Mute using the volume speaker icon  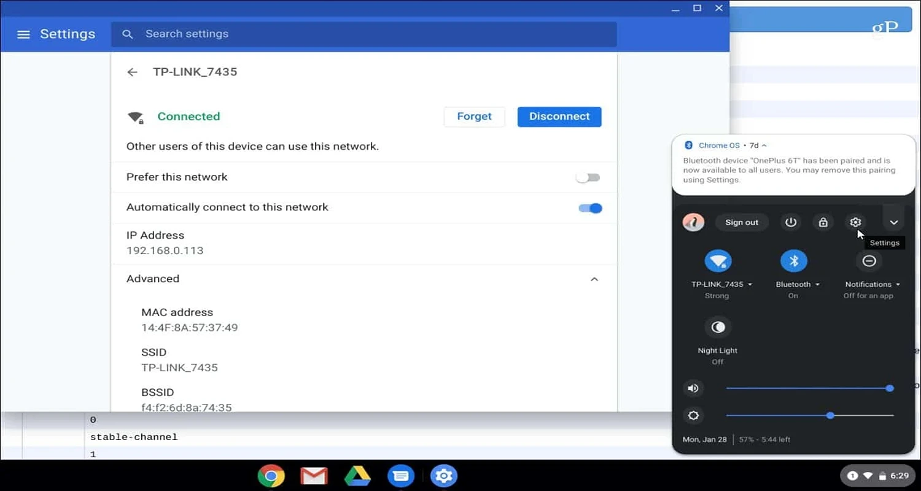pos(693,388)
